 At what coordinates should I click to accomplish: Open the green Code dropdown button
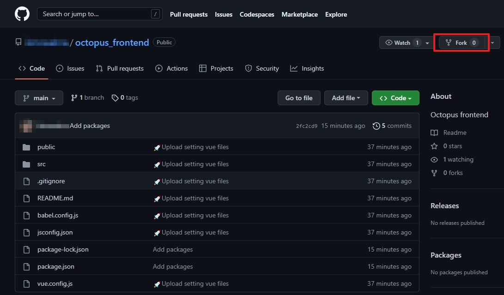395,98
